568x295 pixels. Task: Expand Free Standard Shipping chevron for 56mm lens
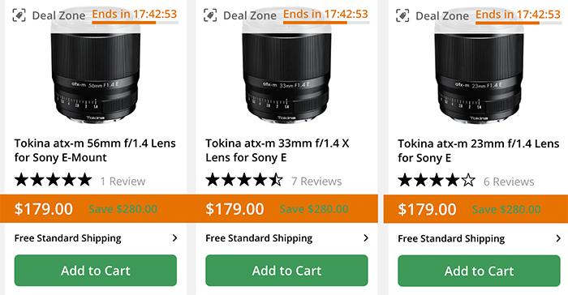[x=174, y=237]
